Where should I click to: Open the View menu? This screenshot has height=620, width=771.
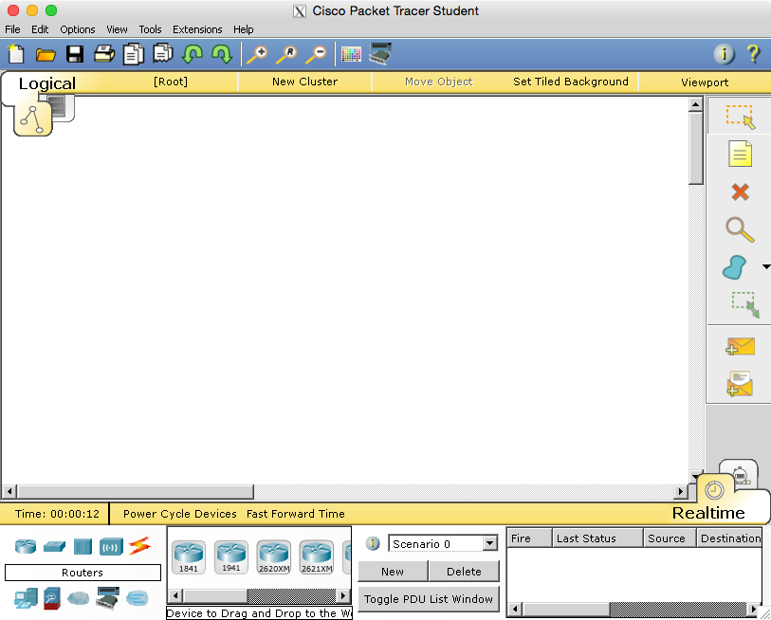(117, 29)
